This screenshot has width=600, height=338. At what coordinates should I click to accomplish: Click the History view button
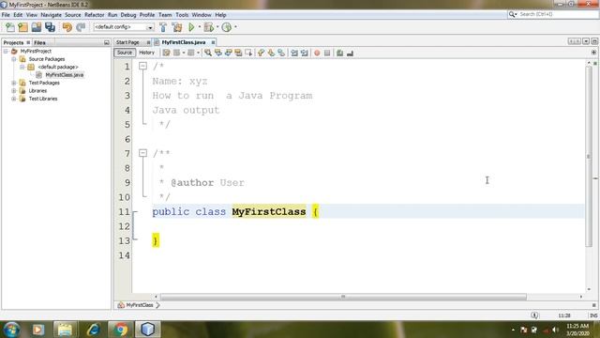coord(146,53)
